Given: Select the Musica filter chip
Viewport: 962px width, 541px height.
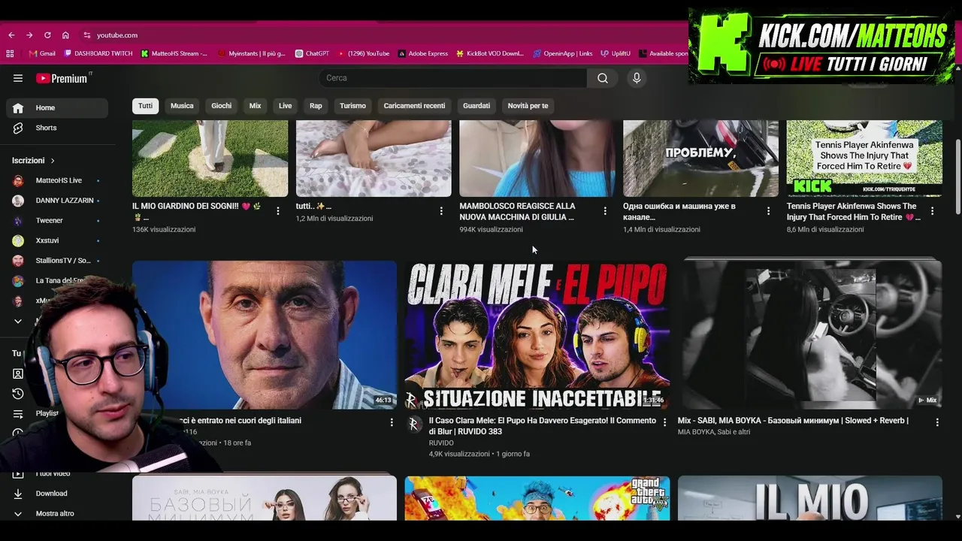Looking at the screenshot, I should click(182, 106).
